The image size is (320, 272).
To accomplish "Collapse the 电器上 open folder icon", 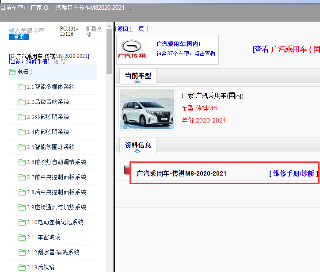I will (x=12, y=72).
